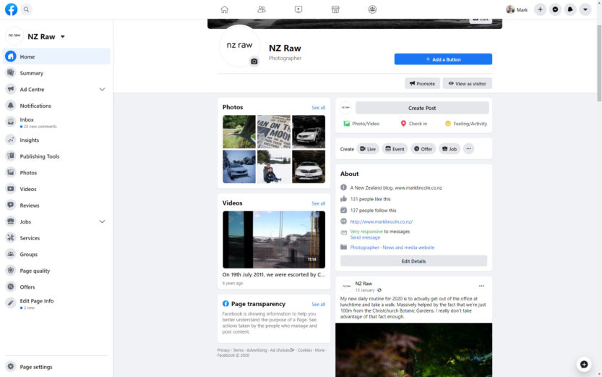Click the Send message link

pyautogui.click(x=365, y=237)
